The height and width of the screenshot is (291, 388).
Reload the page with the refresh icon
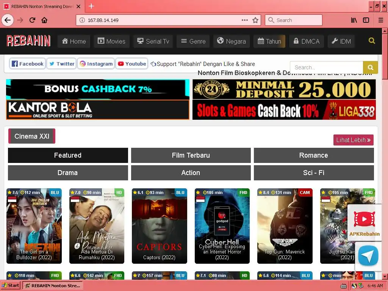coord(32,20)
